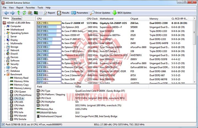Check for Driver Updates
The image size is (198, 128).
(100, 13)
